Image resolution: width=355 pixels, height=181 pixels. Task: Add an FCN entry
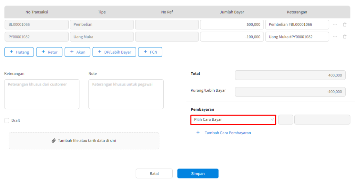click(150, 52)
